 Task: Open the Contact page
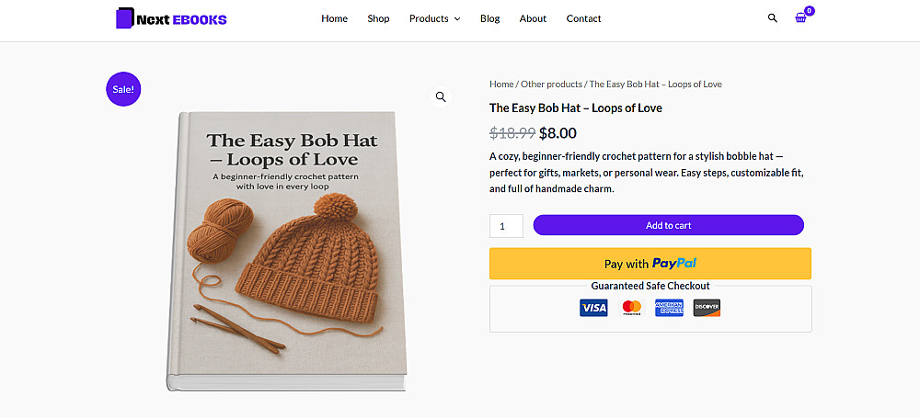point(583,18)
